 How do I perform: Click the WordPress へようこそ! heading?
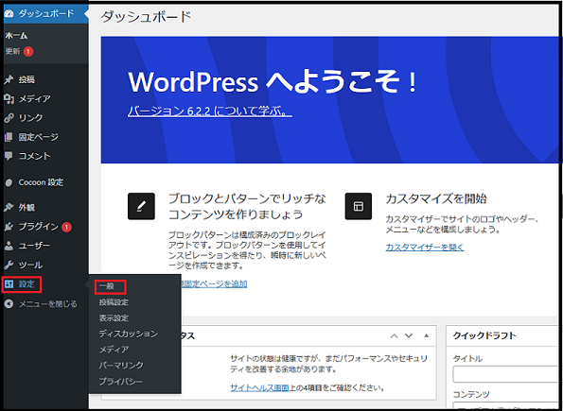point(273,82)
